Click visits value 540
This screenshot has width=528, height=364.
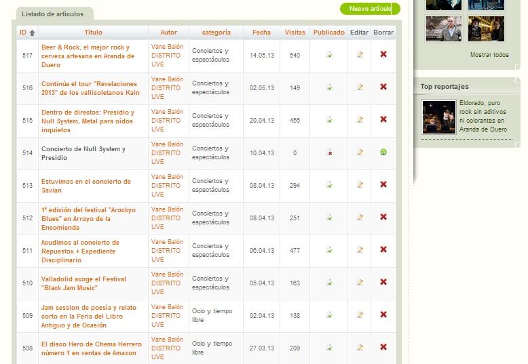point(295,55)
